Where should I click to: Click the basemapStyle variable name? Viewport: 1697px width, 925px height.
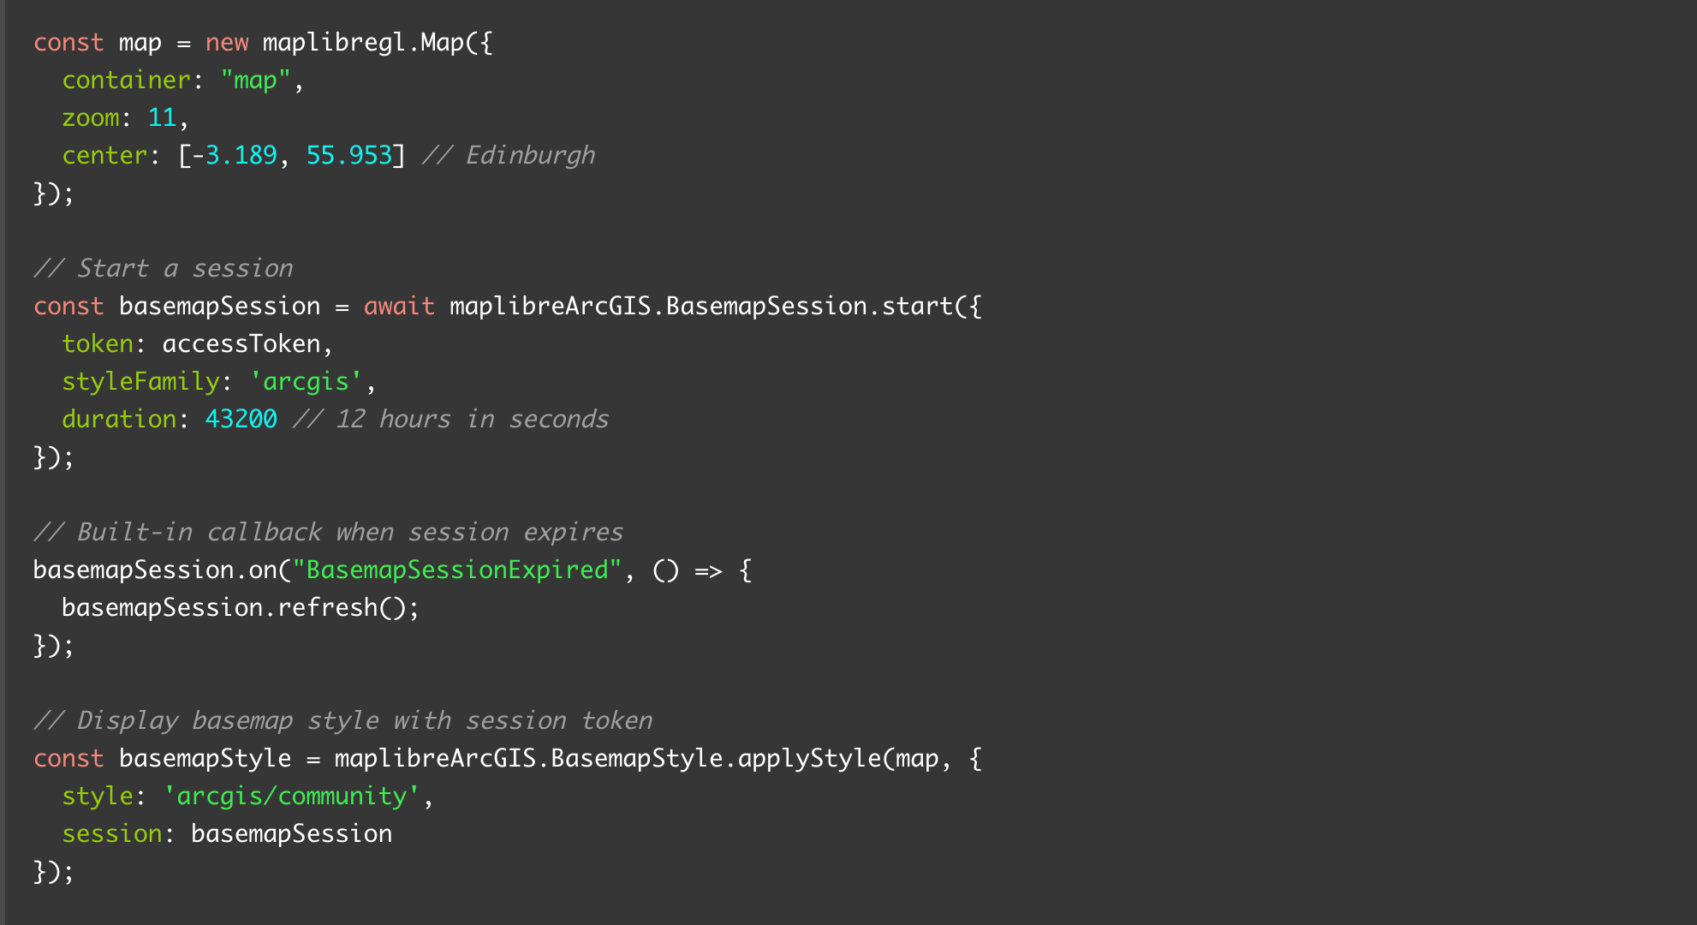(x=205, y=759)
